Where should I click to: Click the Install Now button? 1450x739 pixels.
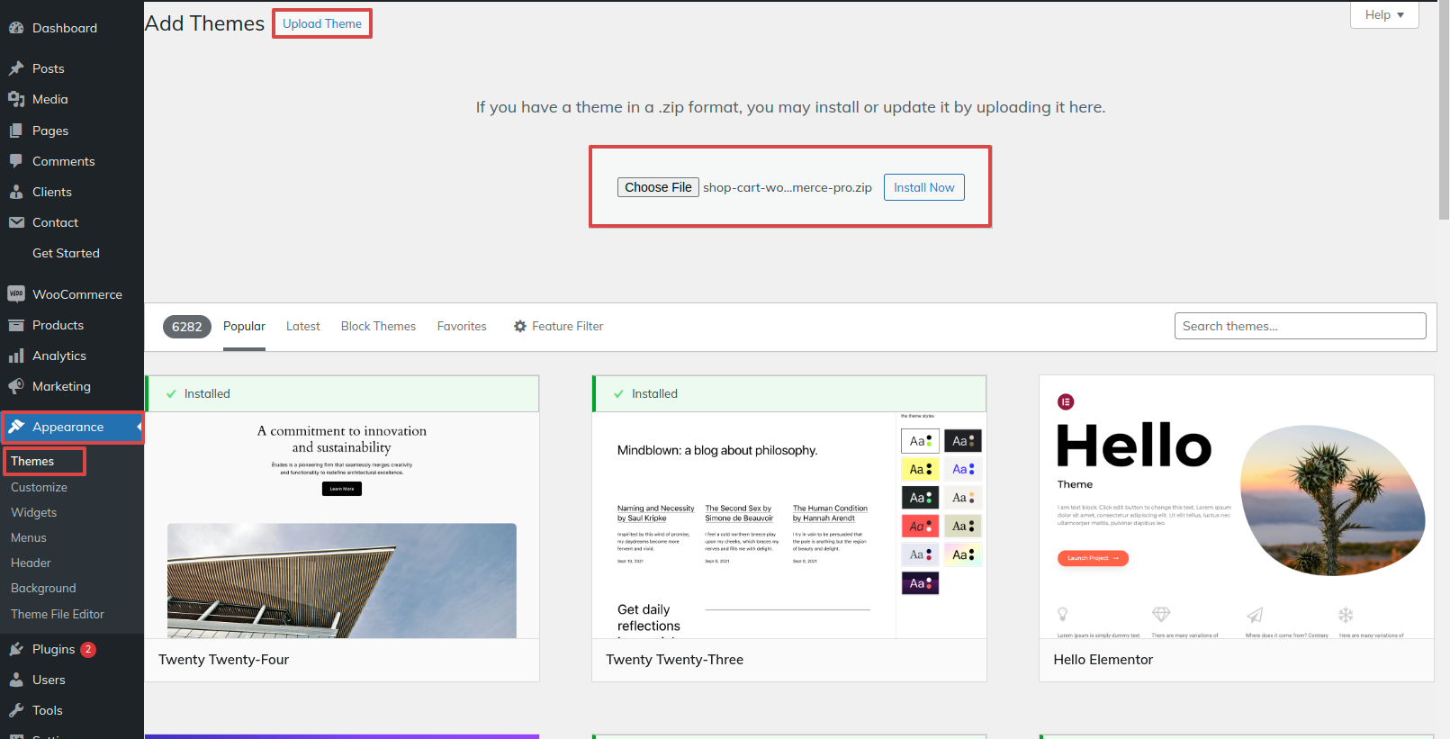tap(923, 187)
